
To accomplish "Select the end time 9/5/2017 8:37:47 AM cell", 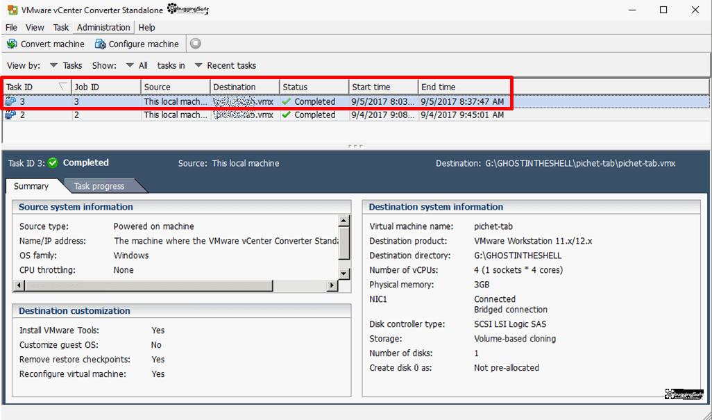I will click(462, 102).
